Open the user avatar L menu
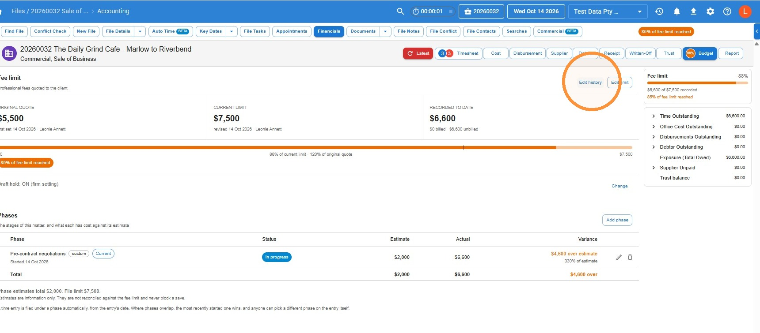 tap(745, 11)
